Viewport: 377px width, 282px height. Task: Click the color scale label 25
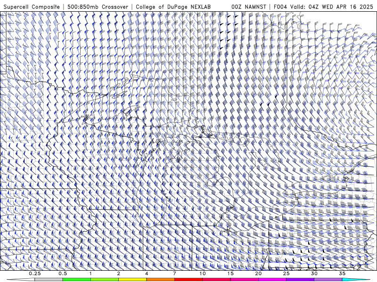pyautogui.click(x=287, y=274)
